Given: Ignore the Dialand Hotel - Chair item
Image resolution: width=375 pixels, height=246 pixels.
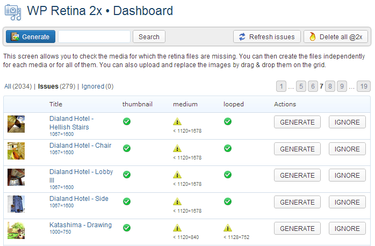Looking at the screenshot, I should click(347, 149).
